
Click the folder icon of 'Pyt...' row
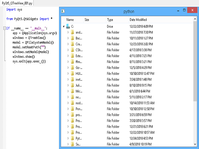pos(72,138)
